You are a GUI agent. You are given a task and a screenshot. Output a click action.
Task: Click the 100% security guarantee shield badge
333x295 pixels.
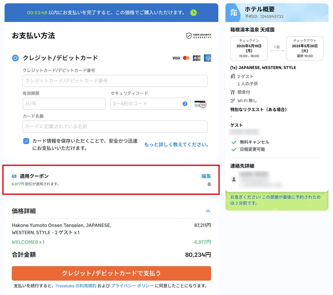(x=199, y=36)
